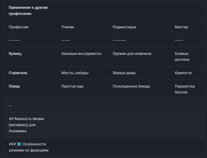Click the 'Строитель' row label

click(x=18, y=73)
